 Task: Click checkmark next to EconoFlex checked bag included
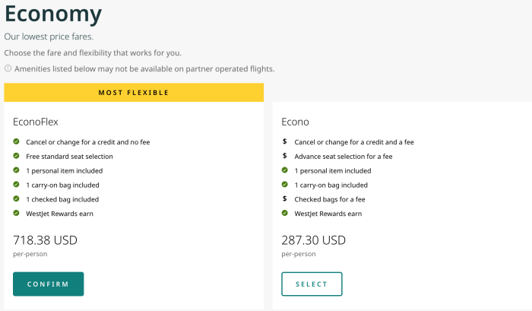pyautogui.click(x=17, y=199)
